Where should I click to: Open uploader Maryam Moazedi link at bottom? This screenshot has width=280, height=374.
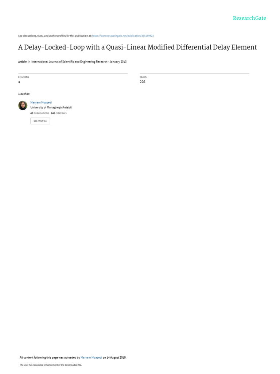91,358
